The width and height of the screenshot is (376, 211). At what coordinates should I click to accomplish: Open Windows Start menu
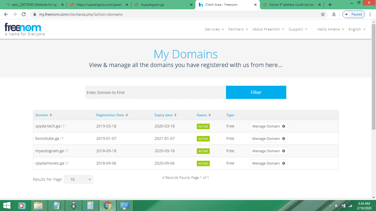(x=7, y=205)
